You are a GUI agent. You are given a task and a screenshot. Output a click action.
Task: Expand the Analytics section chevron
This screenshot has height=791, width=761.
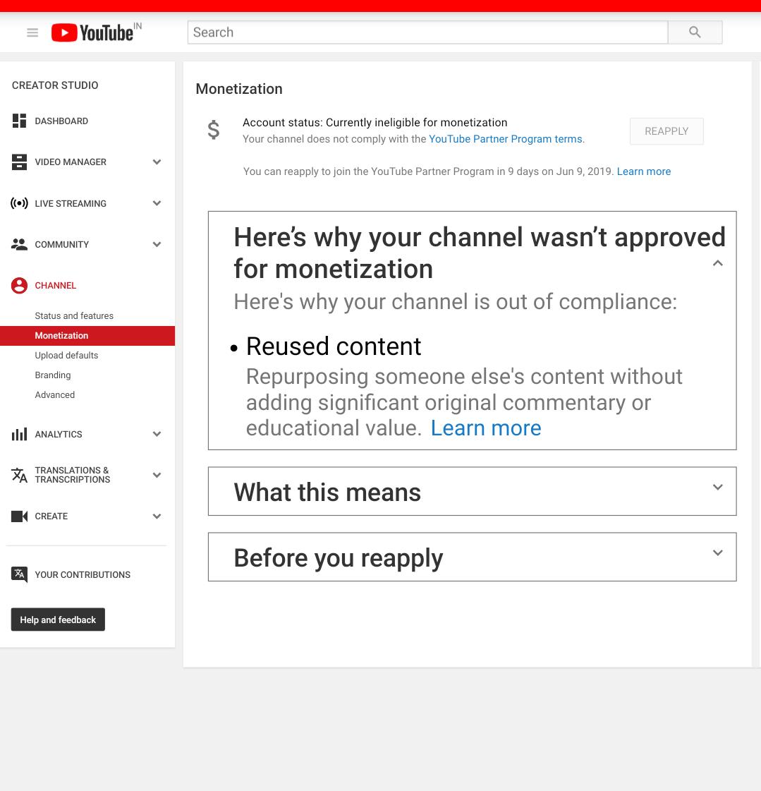(x=157, y=434)
